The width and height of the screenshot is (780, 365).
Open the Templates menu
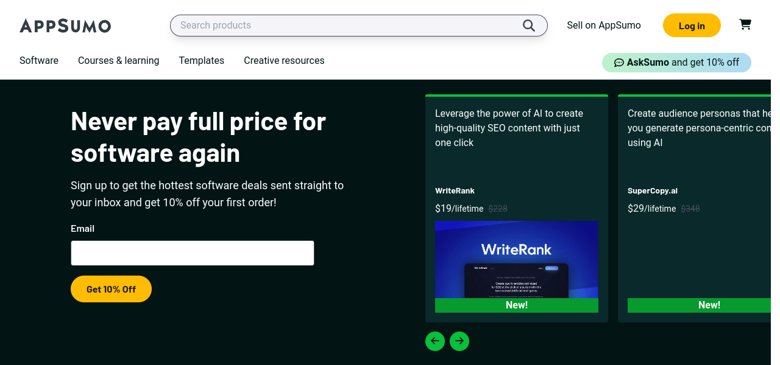201,61
